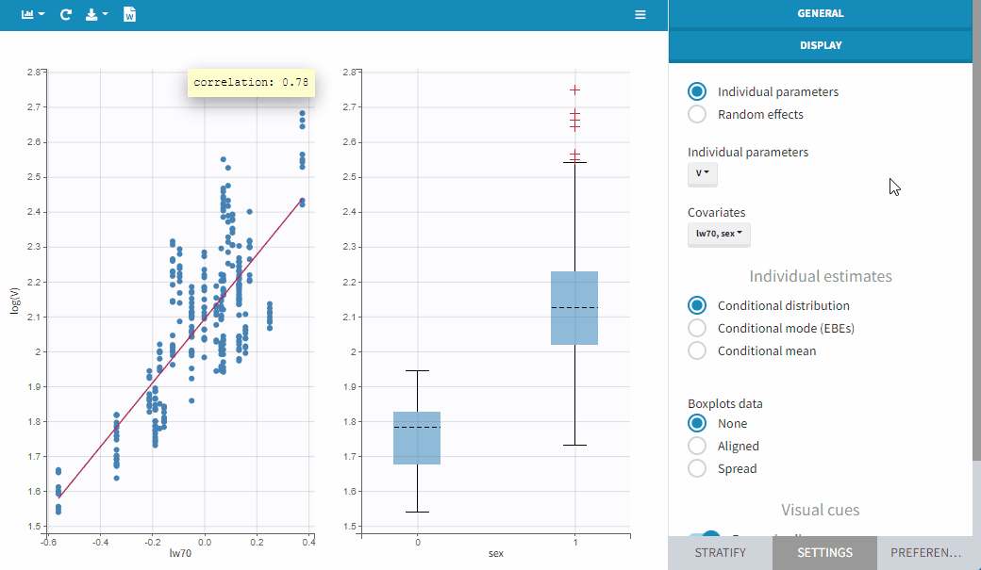
Task: Collapse the GENERAL section header
Action: [820, 14]
